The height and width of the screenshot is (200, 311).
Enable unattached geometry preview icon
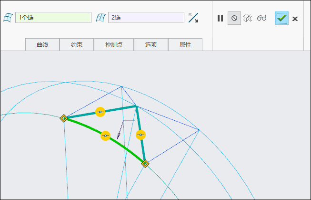[248, 18]
